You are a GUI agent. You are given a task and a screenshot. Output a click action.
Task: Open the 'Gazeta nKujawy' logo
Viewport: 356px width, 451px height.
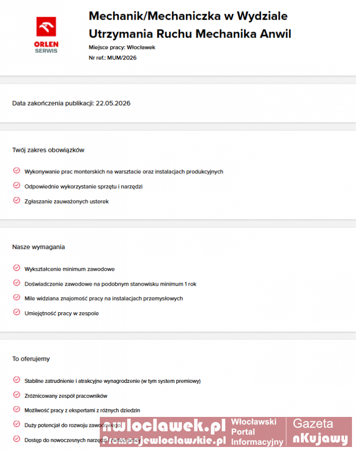click(320, 432)
